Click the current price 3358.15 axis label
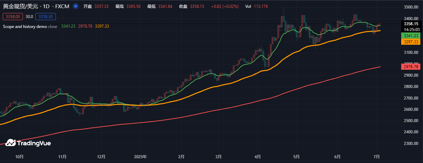The height and width of the screenshot is (163, 423). 411,24
